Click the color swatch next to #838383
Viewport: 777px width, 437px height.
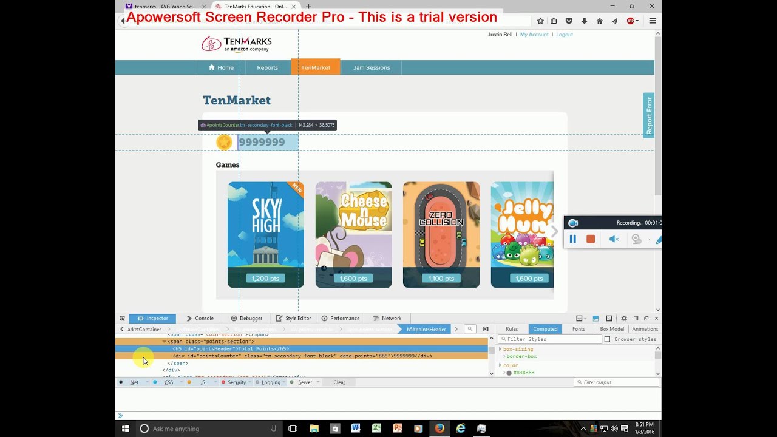509,373
